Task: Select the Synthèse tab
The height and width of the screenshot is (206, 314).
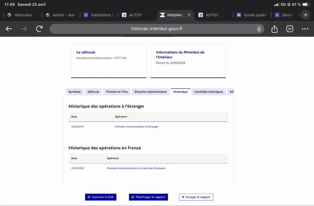Action: [75, 92]
